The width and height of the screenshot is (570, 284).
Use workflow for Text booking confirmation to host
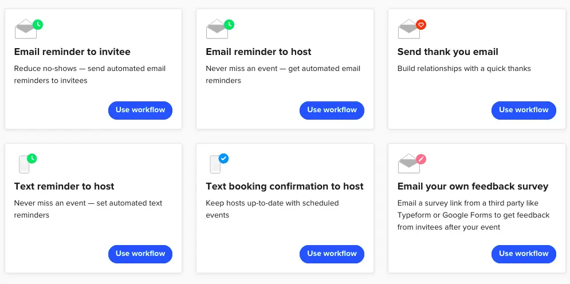tap(332, 254)
